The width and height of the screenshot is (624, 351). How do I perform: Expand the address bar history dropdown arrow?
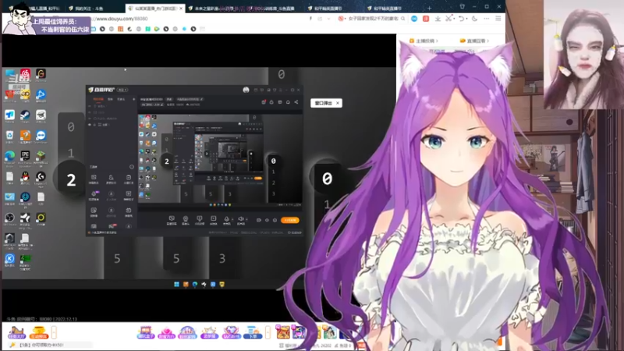point(328,19)
